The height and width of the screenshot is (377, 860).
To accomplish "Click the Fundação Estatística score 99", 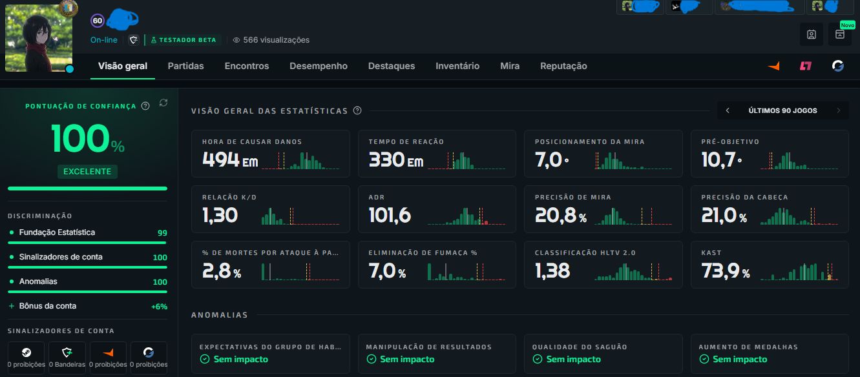I will coord(162,233).
